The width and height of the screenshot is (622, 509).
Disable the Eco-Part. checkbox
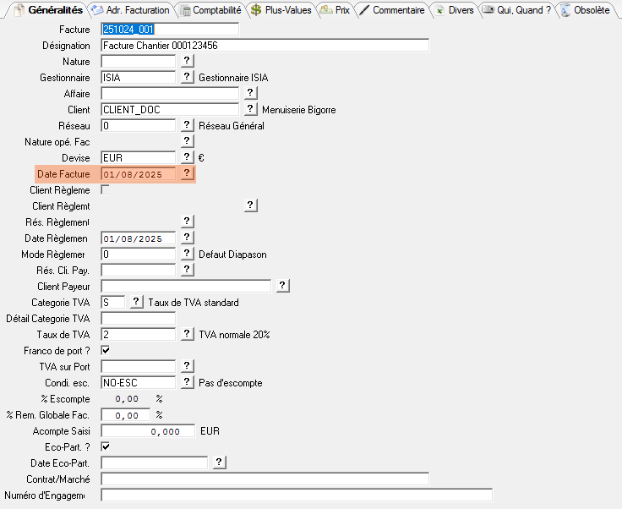106,446
